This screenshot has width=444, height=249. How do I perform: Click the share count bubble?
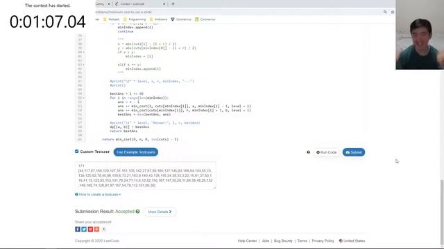(103, 229)
